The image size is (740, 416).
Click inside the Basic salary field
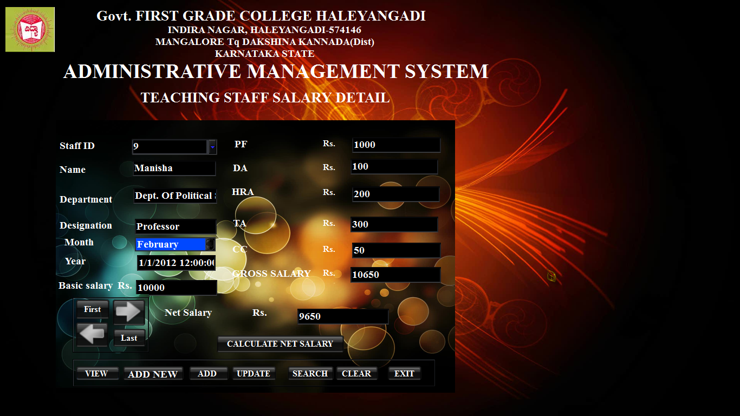(x=176, y=287)
